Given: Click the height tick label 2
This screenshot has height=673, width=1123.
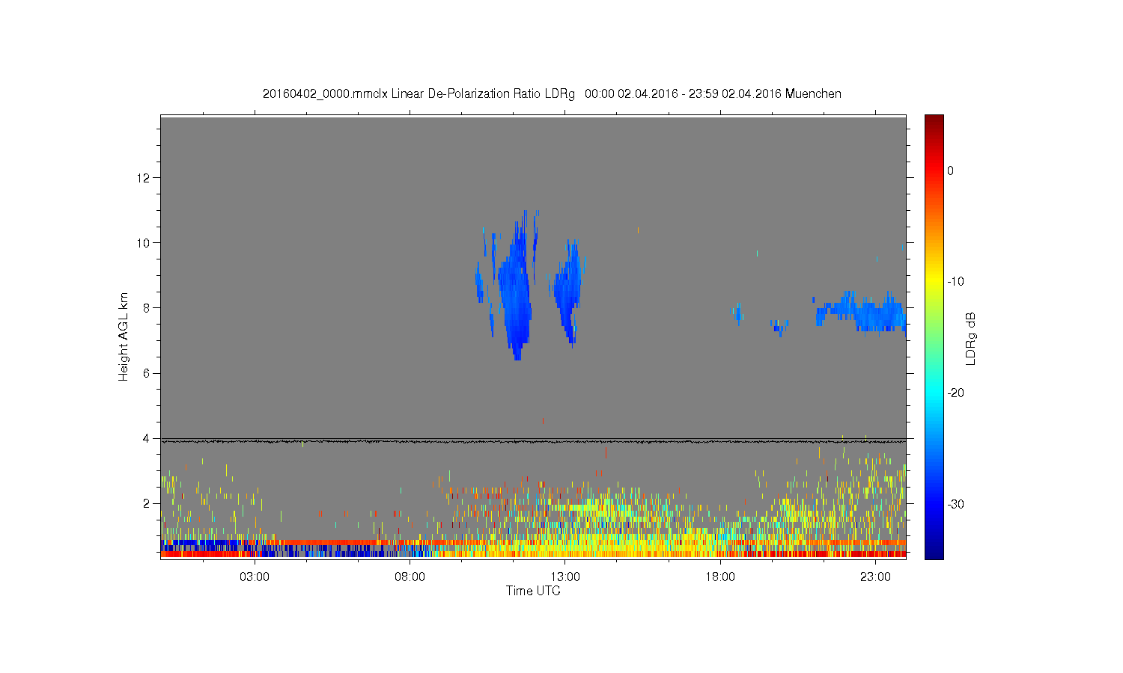Looking at the screenshot, I should click(x=147, y=503).
